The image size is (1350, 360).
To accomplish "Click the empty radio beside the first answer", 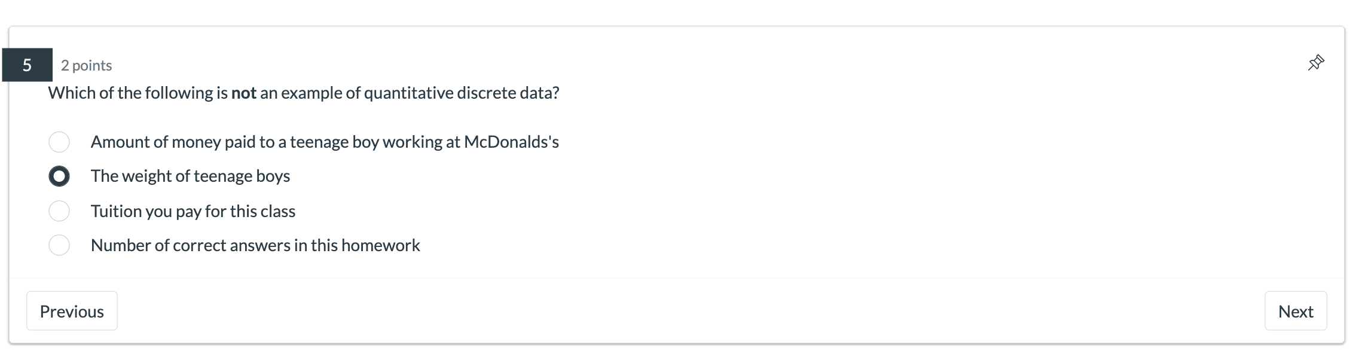I will (59, 142).
